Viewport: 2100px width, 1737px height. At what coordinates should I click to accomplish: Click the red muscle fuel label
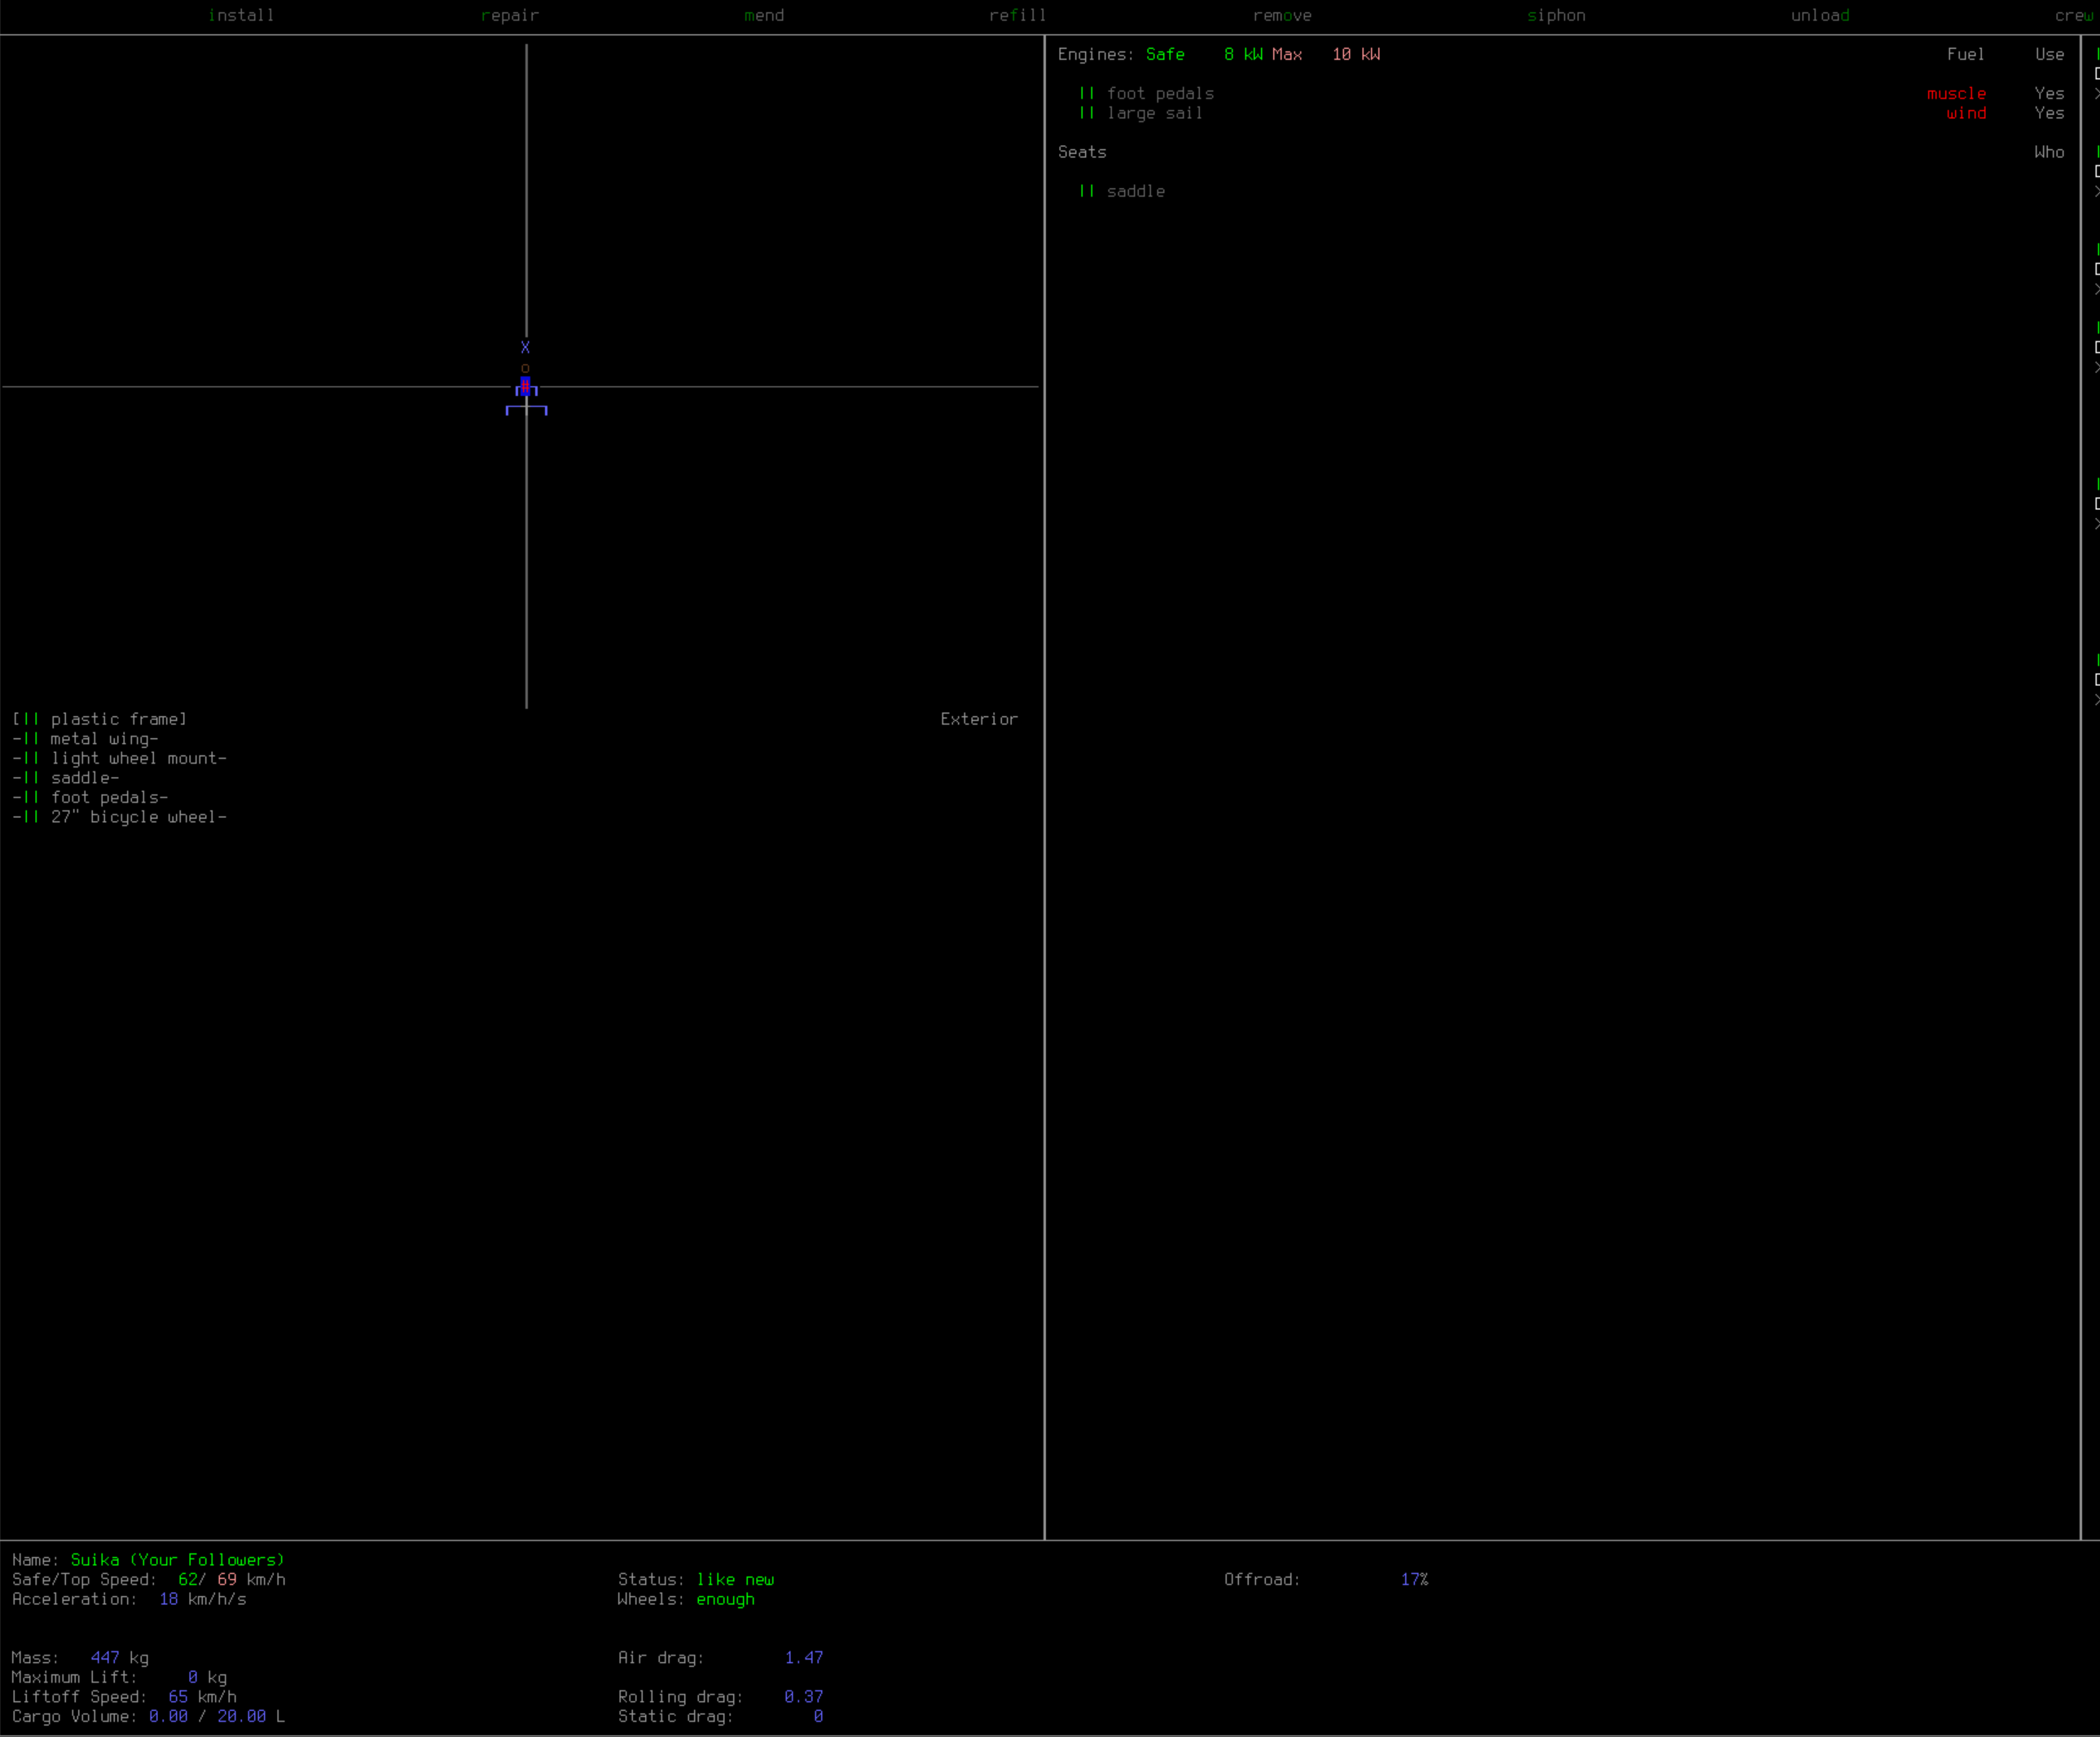click(x=1955, y=93)
